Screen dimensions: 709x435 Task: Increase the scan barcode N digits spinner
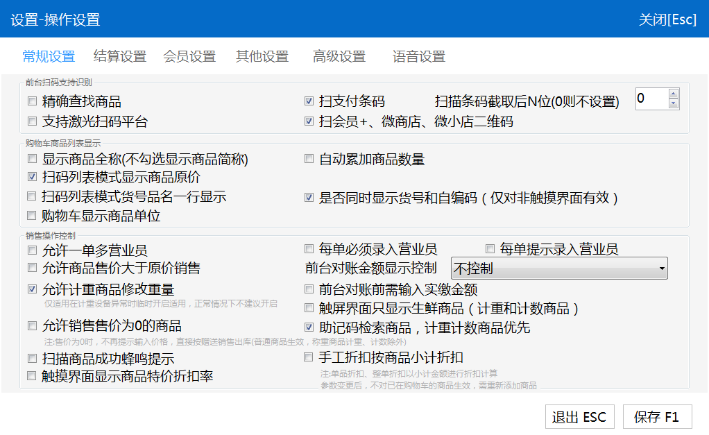tap(673, 94)
